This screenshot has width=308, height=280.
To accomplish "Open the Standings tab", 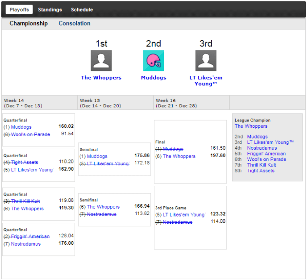I will tap(50, 10).
